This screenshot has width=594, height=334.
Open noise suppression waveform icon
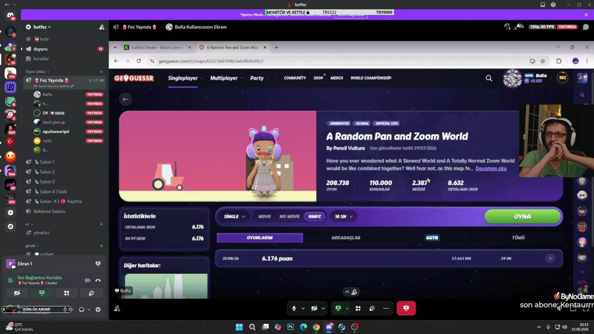point(87,280)
